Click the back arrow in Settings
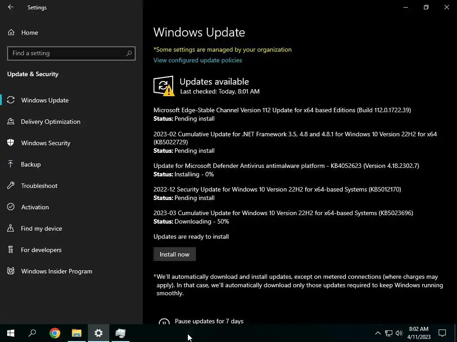Image resolution: width=457 pixels, height=342 pixels. tap(11, 7)
